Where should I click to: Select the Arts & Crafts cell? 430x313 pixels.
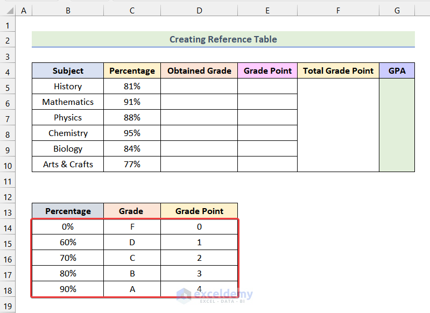click(68, 165)
